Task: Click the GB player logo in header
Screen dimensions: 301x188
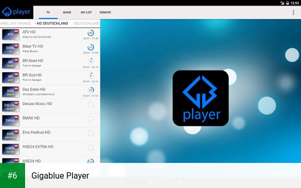Action: (x=16, y=12)
